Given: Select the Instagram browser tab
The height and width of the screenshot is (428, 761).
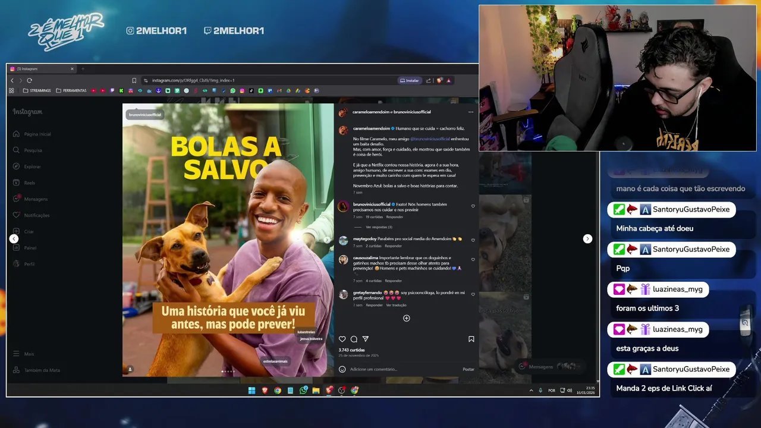Looking at the screenshot, I should click(42, 69).
